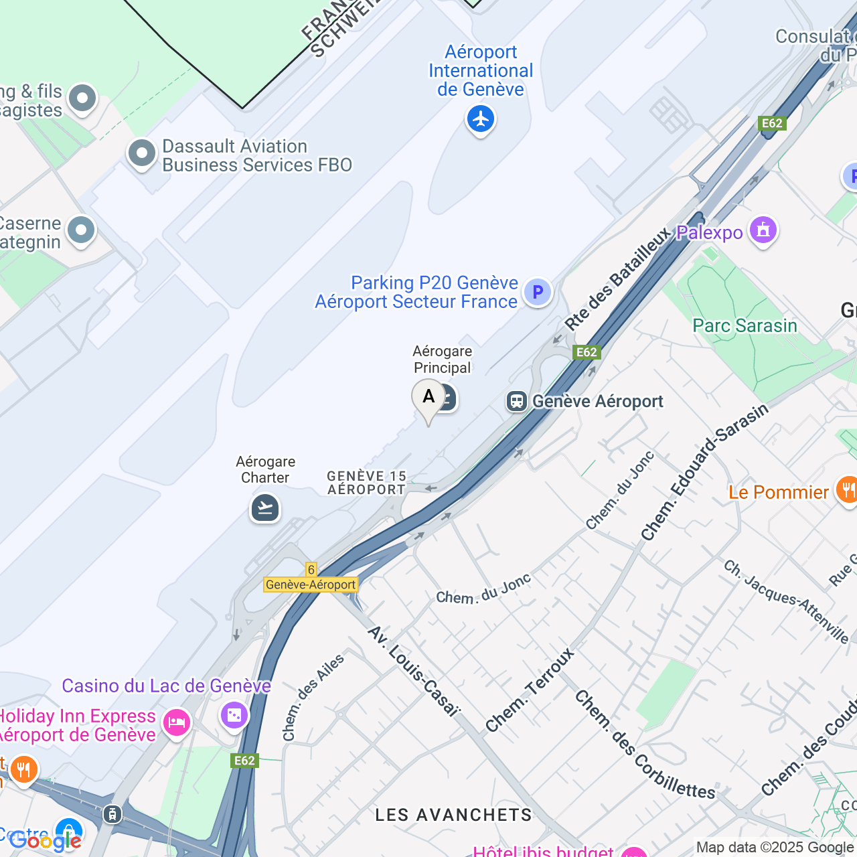Viewport: 857px width, 857px height.
Task: Click the Le Pommier restaurant icon
Action: 848,490
